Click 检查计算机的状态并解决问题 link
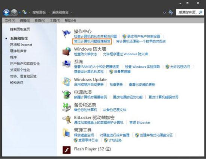The width and height of the screenshot is (206, 159). (x=96, y=36)
